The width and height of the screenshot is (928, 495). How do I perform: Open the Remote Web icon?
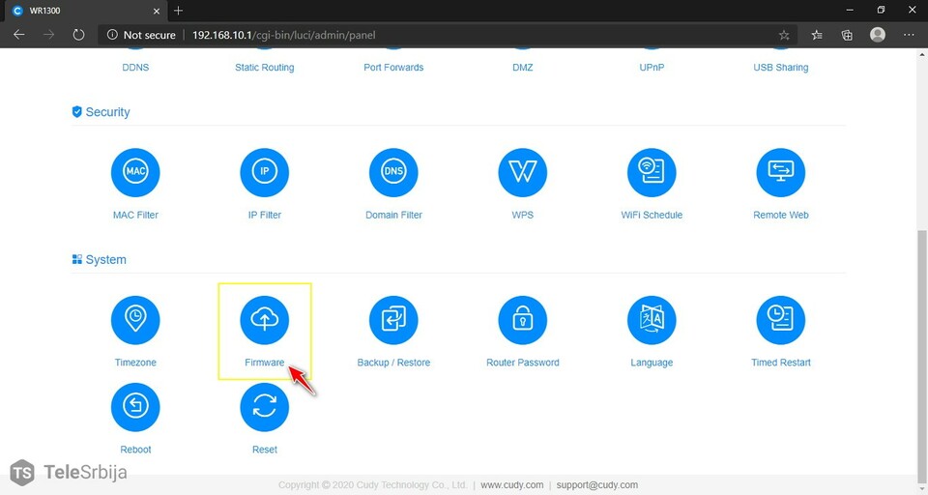780,173
